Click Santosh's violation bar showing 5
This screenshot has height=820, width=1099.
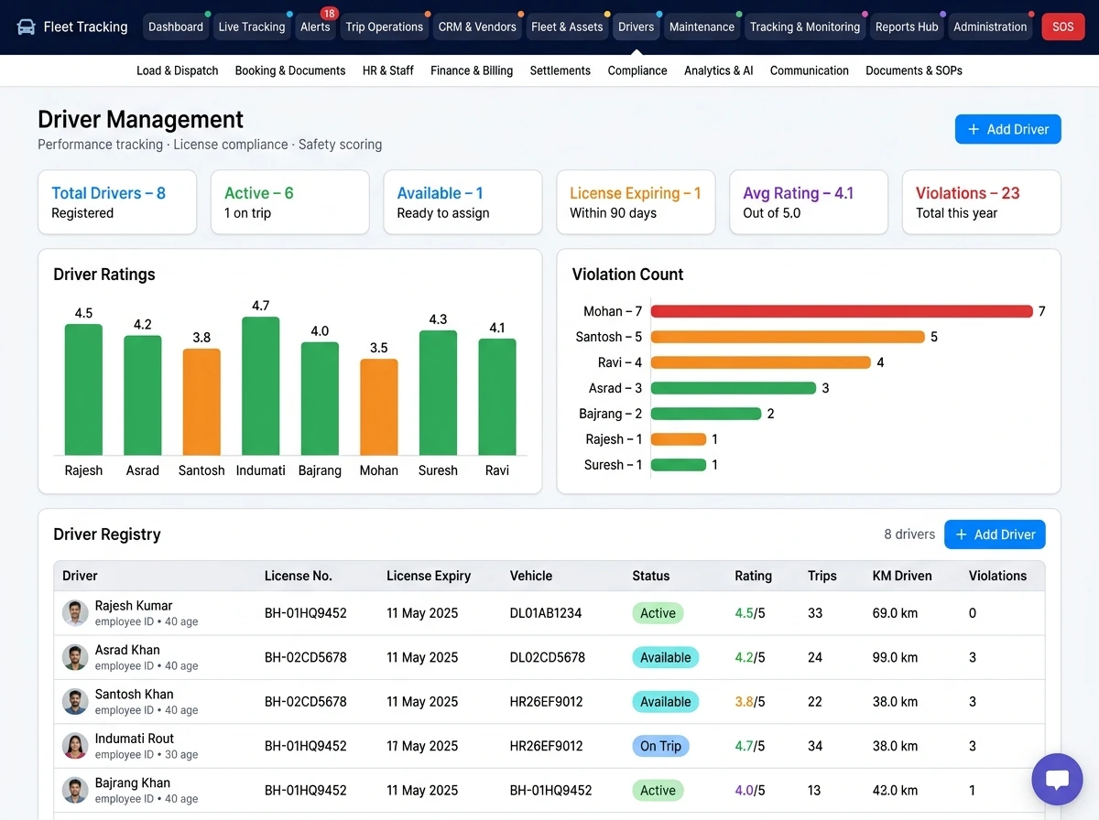(788, 337)
